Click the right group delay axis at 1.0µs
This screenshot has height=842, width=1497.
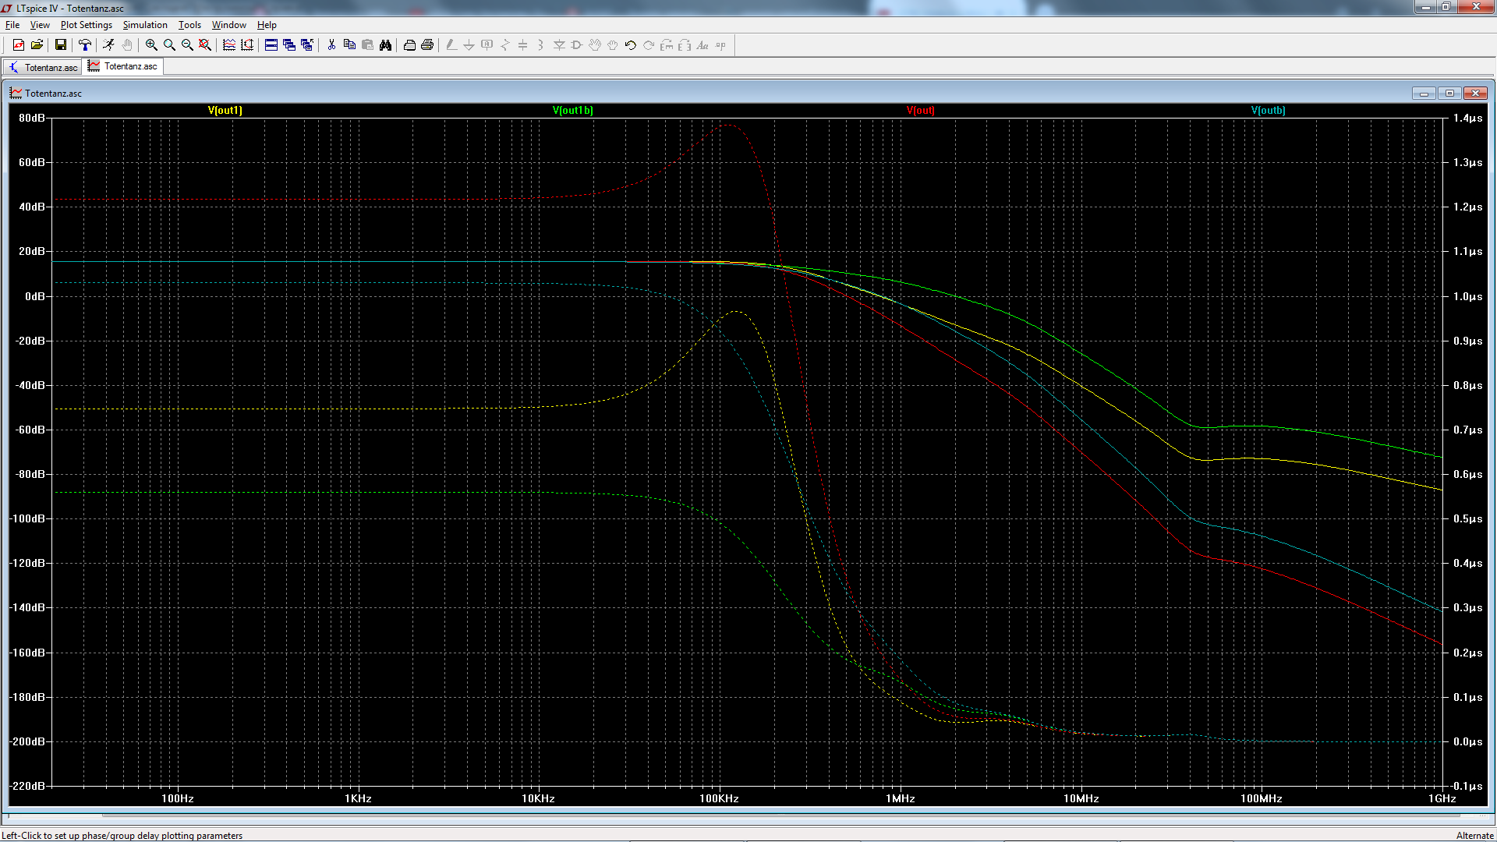pyautogui.click(x=1467, y=296)
